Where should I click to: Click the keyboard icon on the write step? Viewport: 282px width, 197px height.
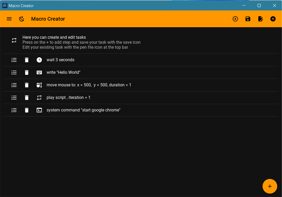coord(39,72)
